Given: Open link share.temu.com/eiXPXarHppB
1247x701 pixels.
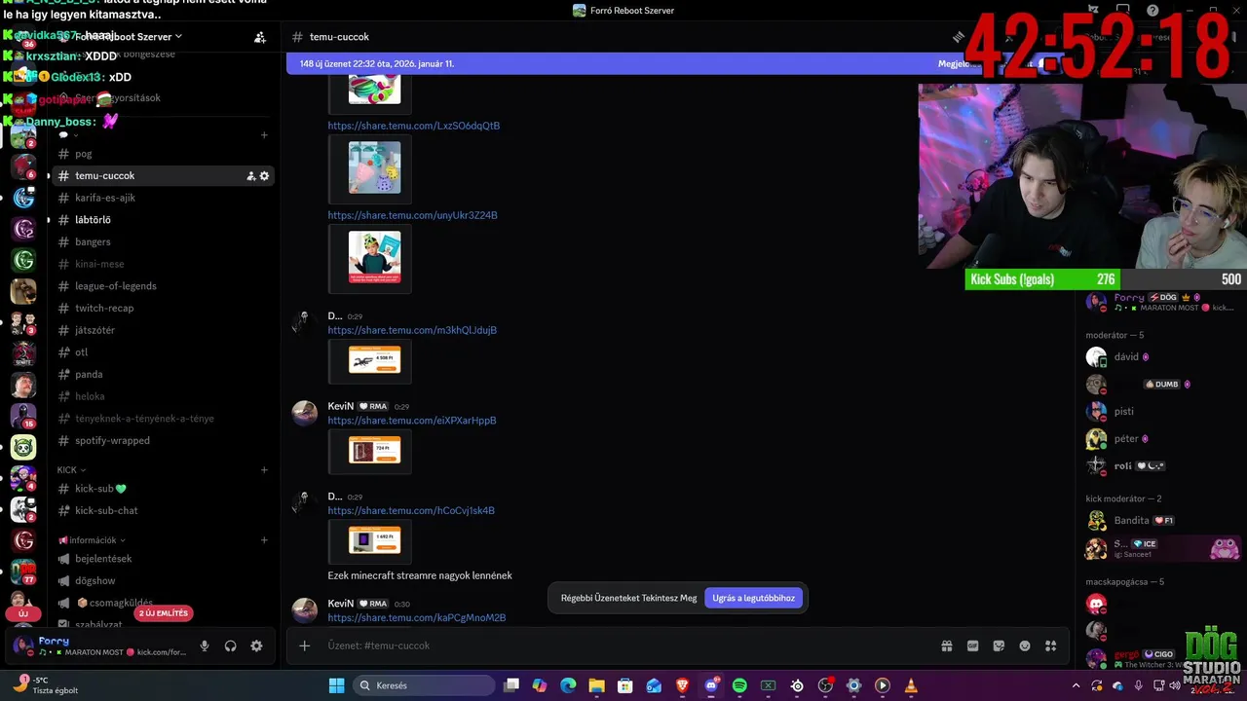Looking at the screenshot, I should click(412, 421).
